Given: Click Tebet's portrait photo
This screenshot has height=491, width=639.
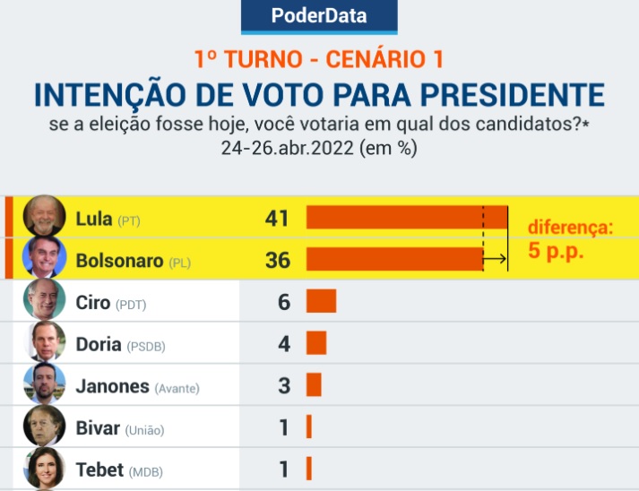Looking at the screenshot, I should click(44, 468).
